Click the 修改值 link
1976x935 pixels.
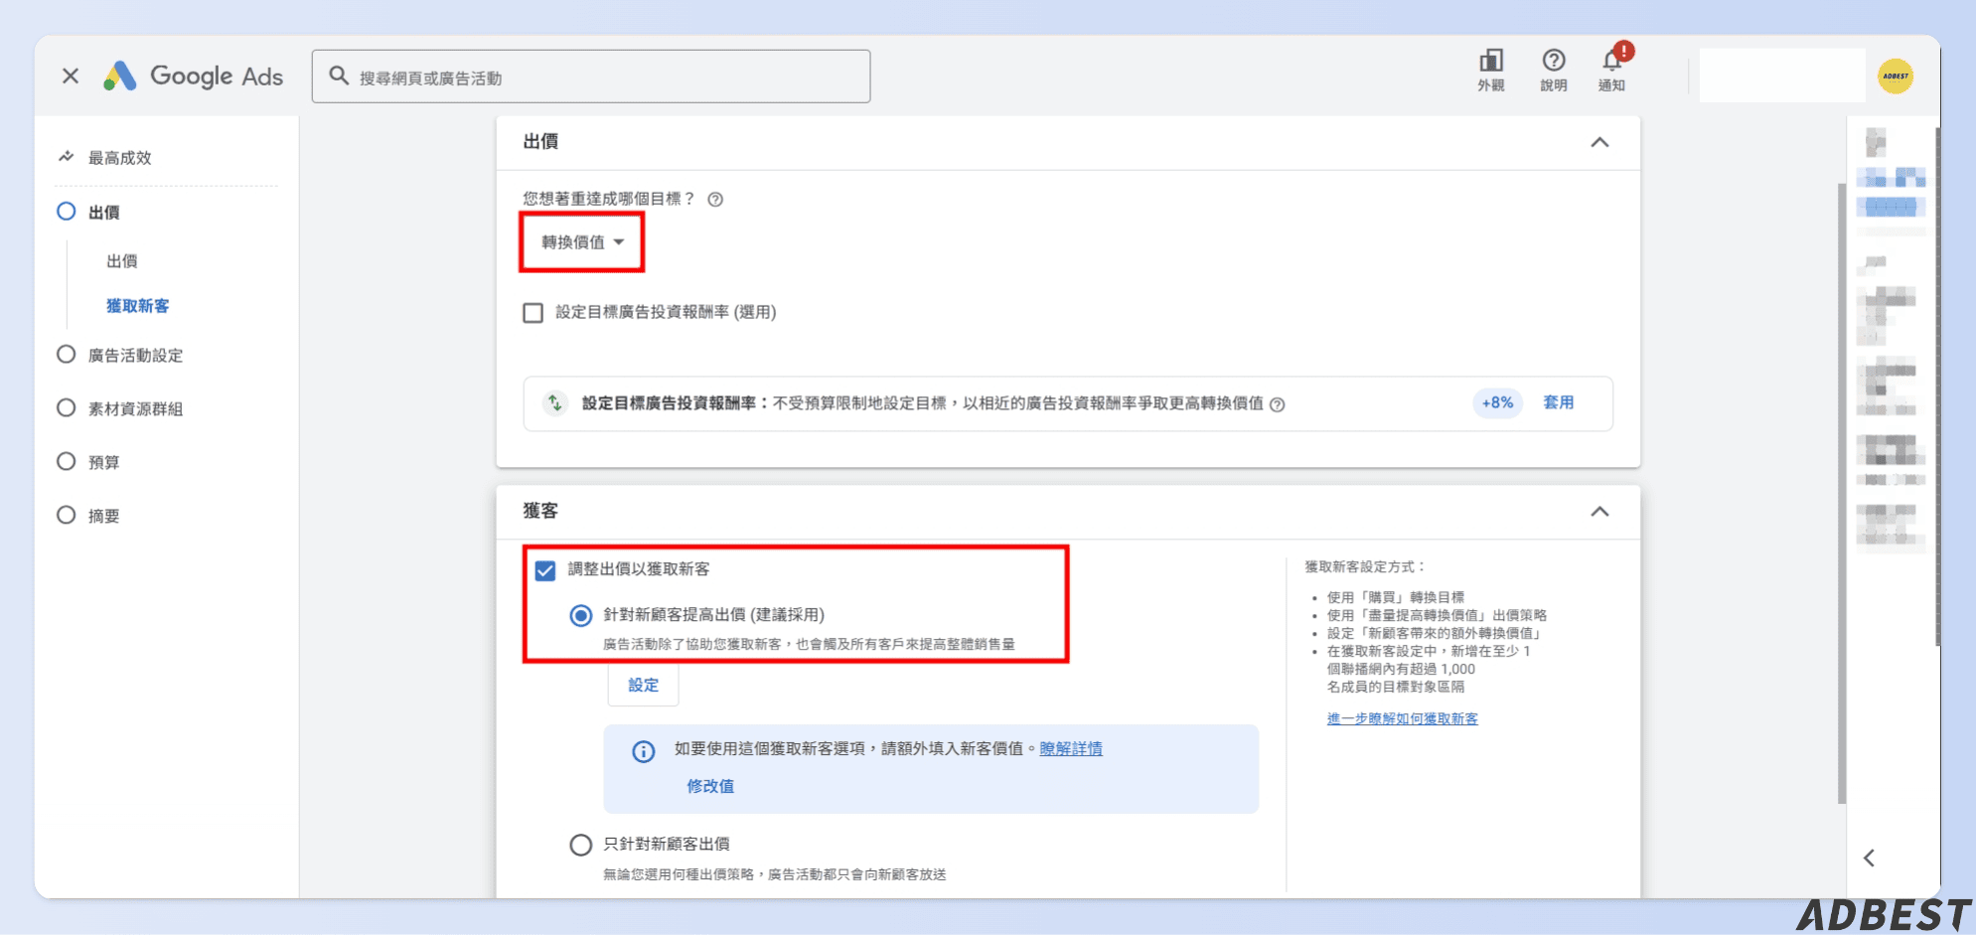tap(710, 786)
